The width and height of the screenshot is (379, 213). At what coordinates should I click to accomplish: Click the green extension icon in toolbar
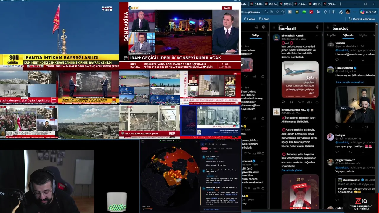pyautogui.click(x=304, y=12)
